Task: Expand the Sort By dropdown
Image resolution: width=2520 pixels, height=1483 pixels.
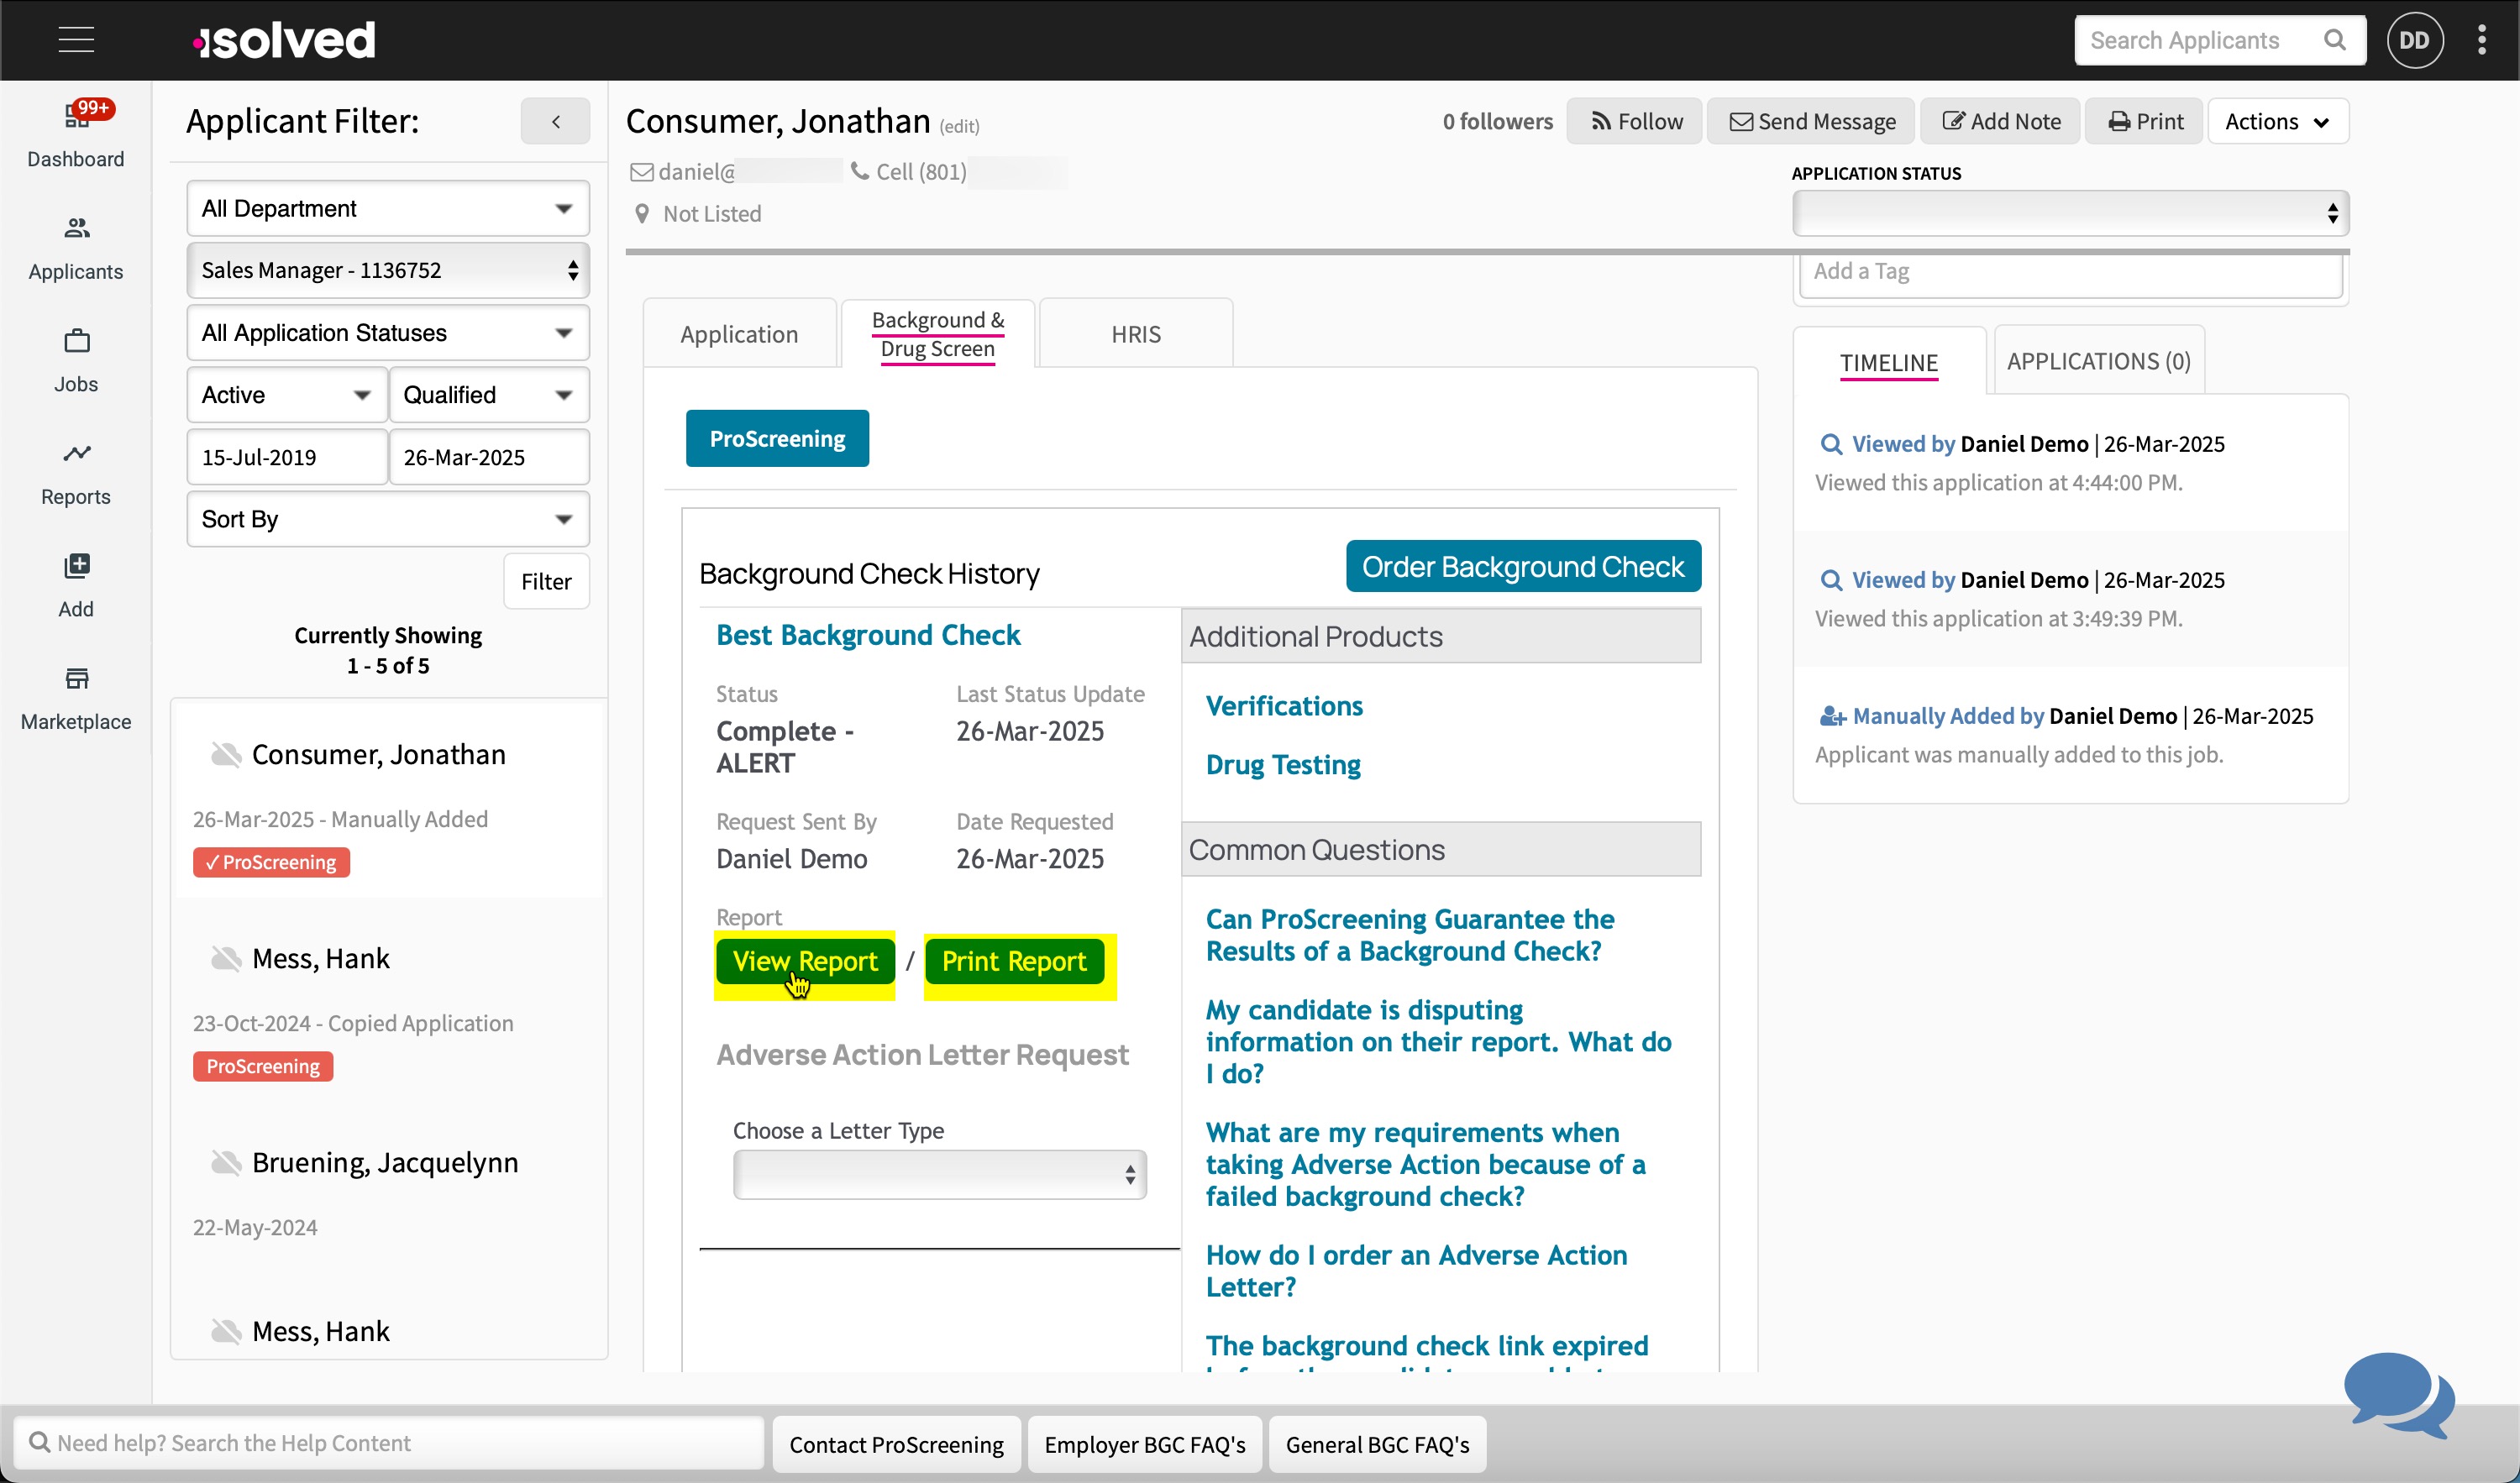Action: (388, 519)
